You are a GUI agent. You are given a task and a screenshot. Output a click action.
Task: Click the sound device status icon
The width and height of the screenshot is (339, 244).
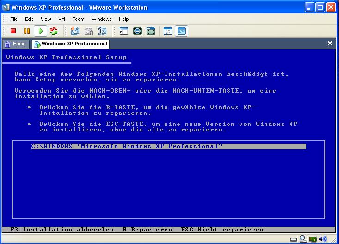pos(322,239)
